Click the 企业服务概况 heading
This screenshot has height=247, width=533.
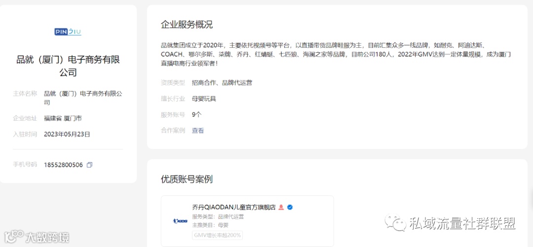point(187,25)
